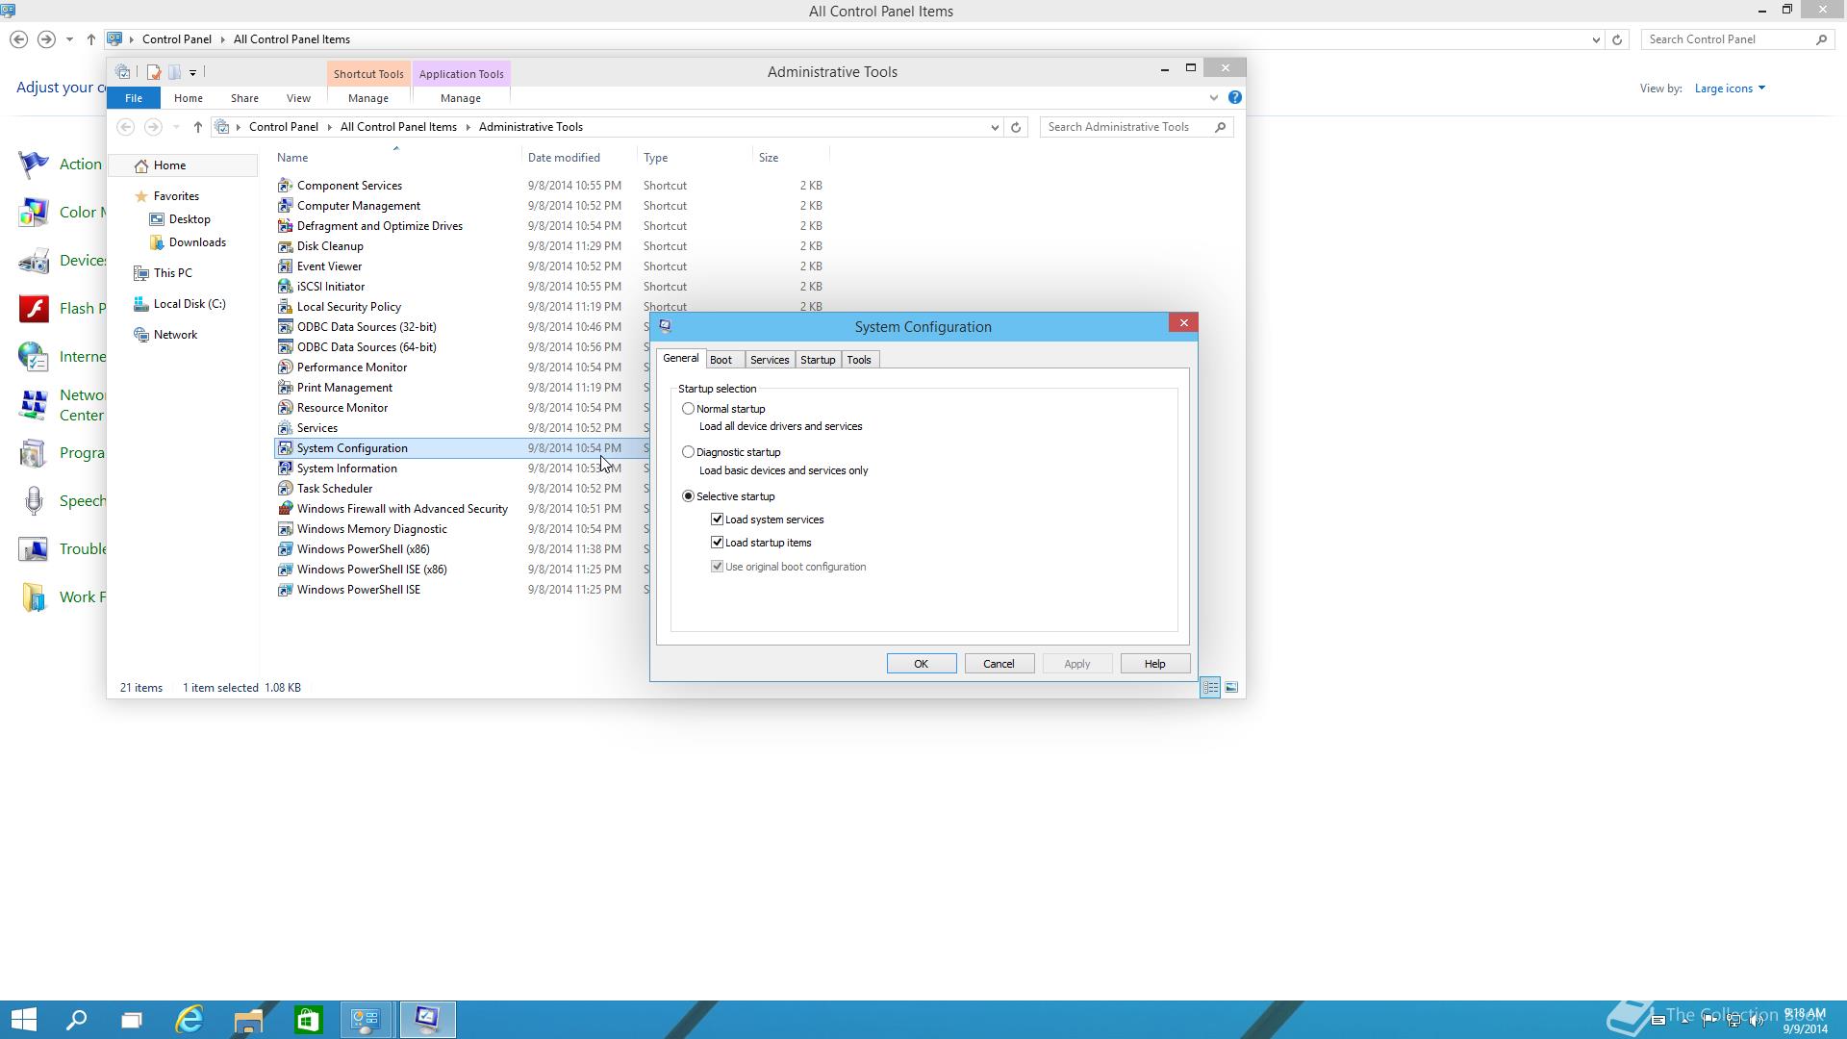The image size is (1847, 1039).
Task: Open File Explorer from the taskbar
Action: 248,1020
